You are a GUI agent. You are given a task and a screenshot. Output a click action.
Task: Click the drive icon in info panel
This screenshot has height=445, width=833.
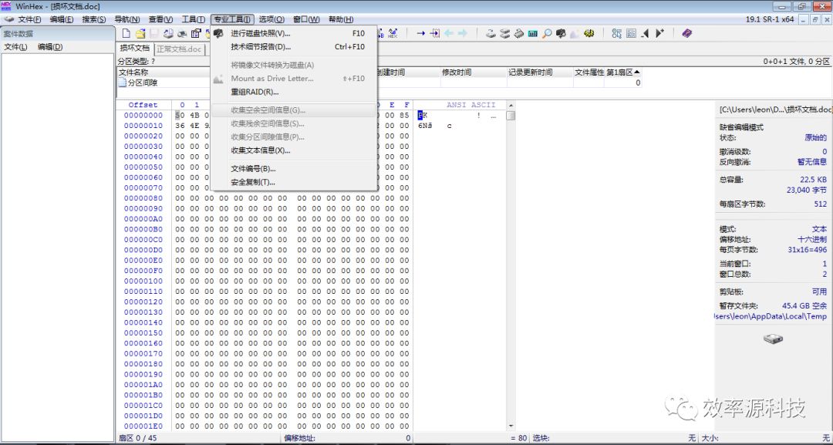click(x=773, y=339)
